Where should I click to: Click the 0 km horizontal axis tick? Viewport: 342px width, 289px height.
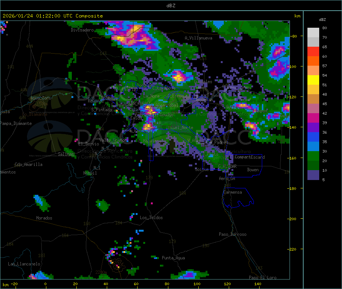point(45,284)
